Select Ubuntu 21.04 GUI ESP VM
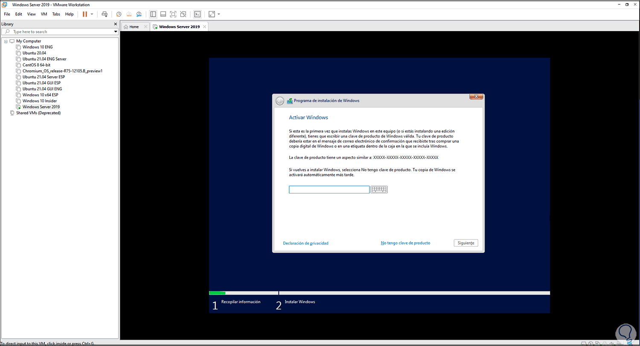 coord(41,83)
